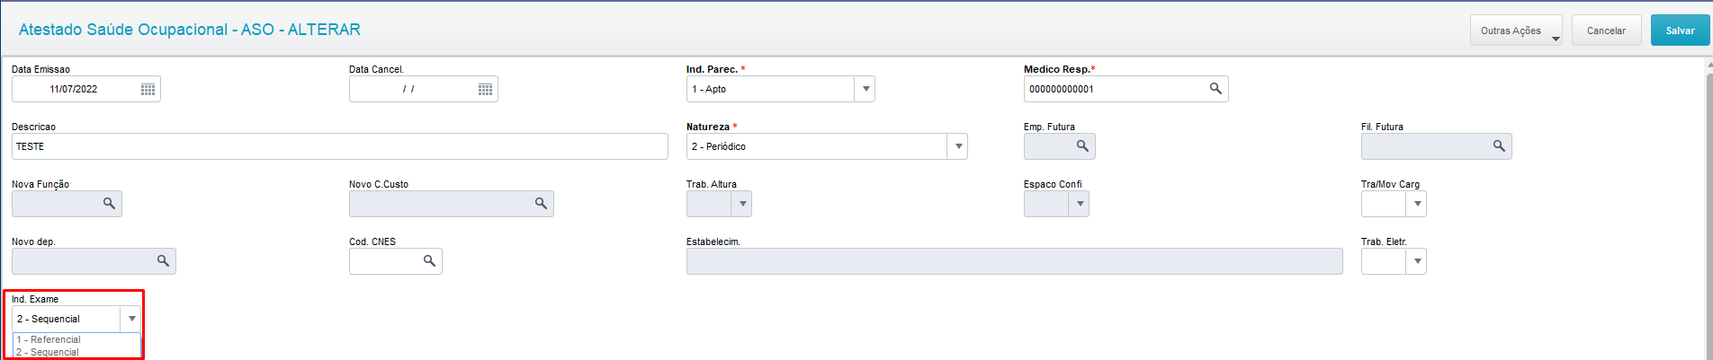Open Emp. Futura lookup magnifier
Image resolution: width=1713 pixels, height=360 pixels.
(x=1082, y=146)
